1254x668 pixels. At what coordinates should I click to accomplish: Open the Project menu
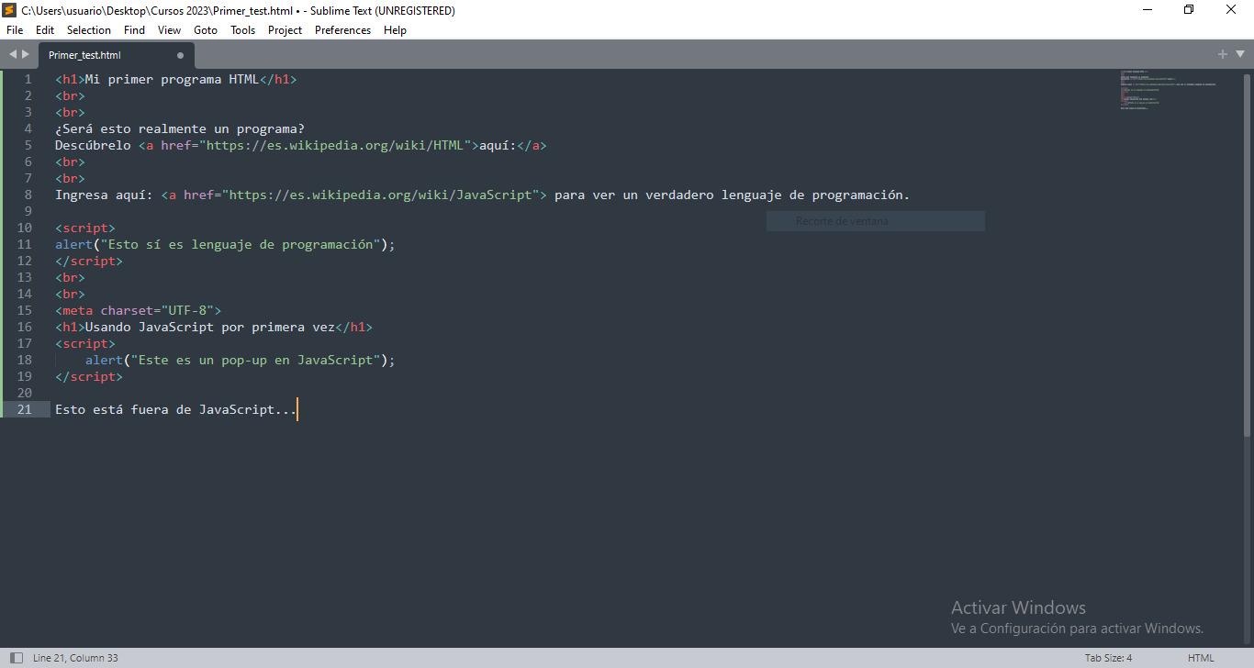click(x=285, y=29)
